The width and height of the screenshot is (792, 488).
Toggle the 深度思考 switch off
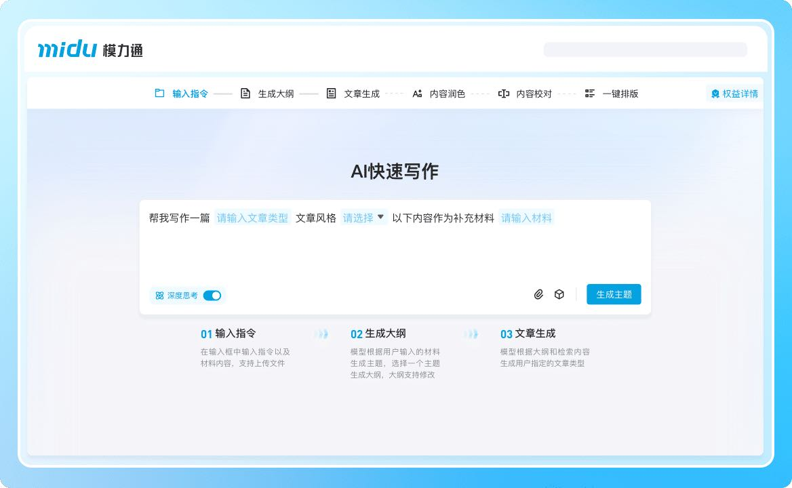(212, 296)
